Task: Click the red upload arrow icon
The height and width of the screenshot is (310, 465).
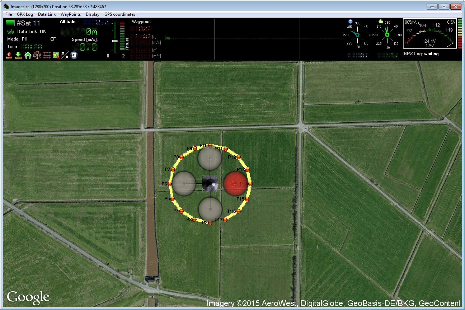Action: click(x=9, y=55)
